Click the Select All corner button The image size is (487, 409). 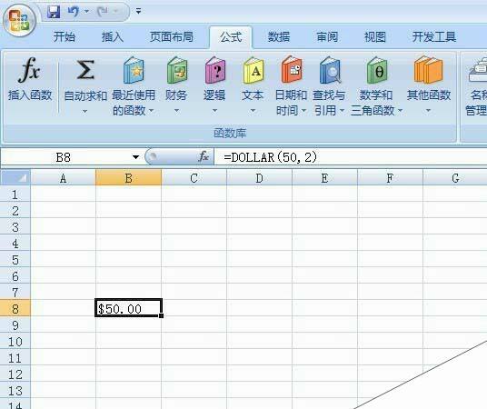tap(15, 178)
